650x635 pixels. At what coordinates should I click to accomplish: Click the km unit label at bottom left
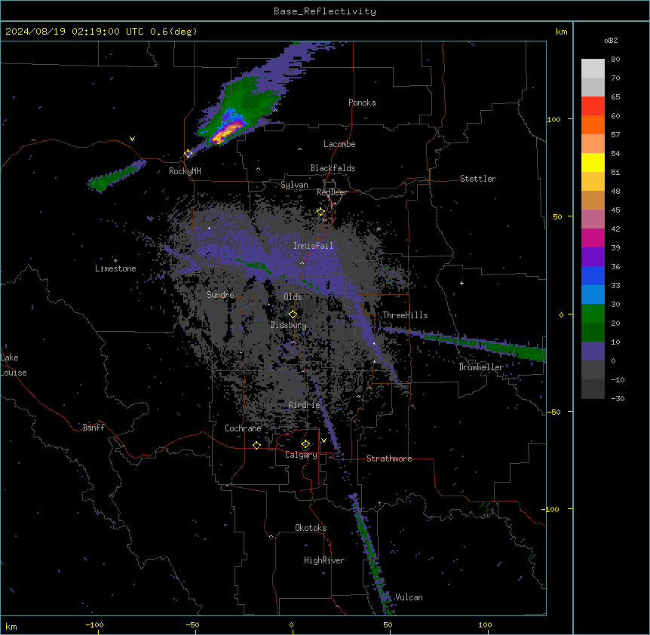coord(11,626)
